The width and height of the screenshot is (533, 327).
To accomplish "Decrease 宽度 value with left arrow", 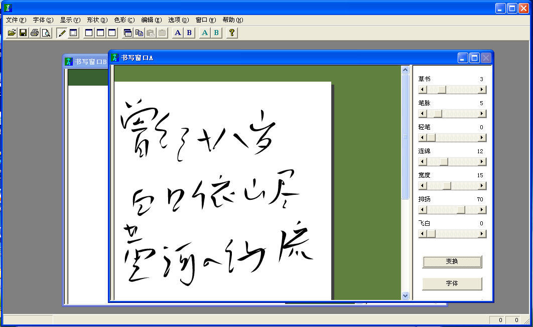I will 423,186.
